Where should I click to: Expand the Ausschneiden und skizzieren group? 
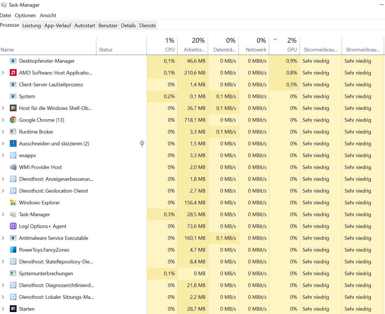pos(3,143)
